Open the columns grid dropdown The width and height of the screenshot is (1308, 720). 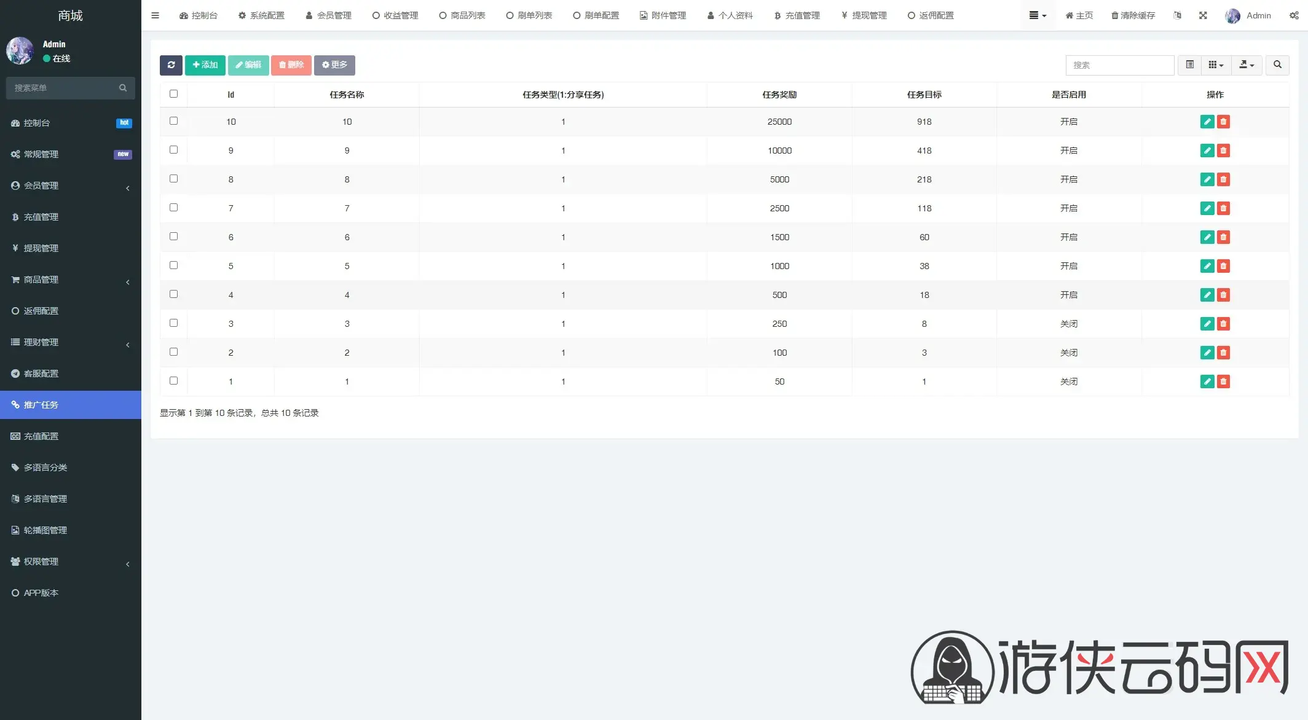1216,65
